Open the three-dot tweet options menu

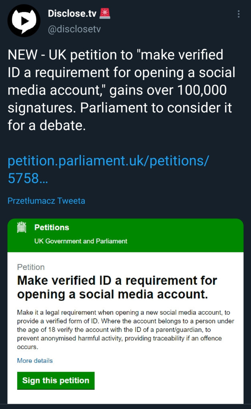click(239, 14)
